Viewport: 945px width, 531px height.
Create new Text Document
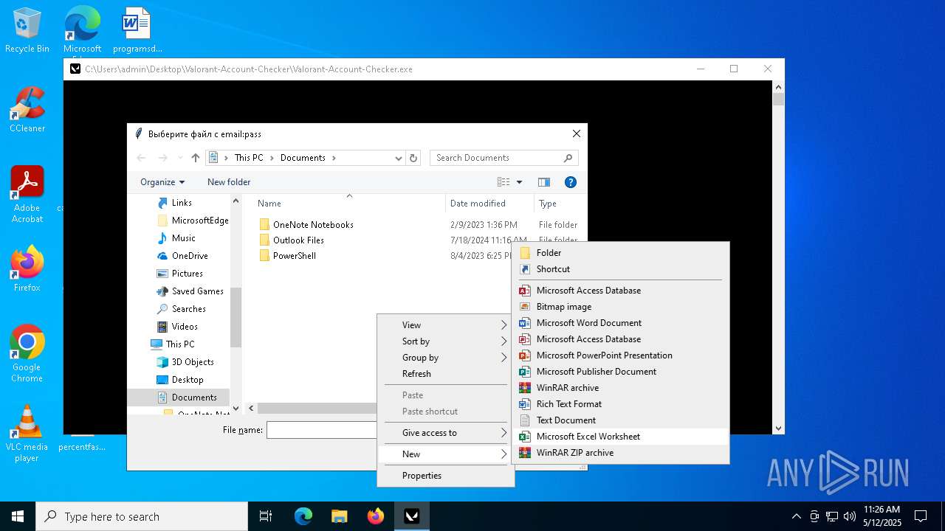(x=620, y=420)
